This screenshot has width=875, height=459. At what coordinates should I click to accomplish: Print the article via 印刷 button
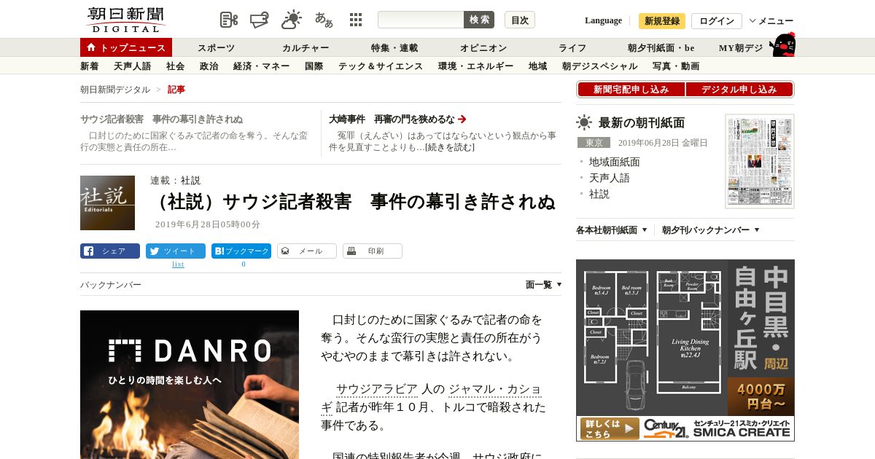[x=373, y=251]
